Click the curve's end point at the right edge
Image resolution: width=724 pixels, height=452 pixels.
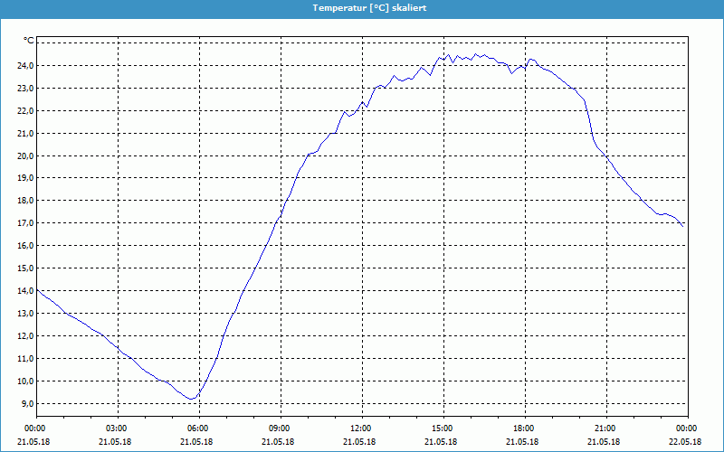[684, 226]
